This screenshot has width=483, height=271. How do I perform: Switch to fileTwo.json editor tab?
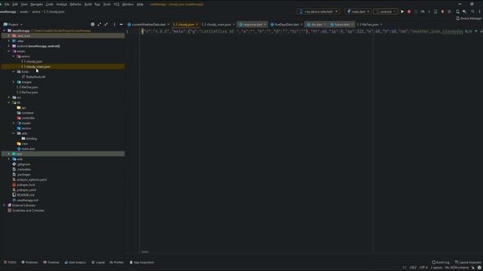[x=370, y=24]
